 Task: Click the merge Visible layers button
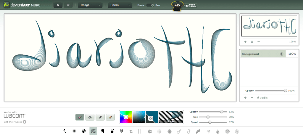click(262, 98)
